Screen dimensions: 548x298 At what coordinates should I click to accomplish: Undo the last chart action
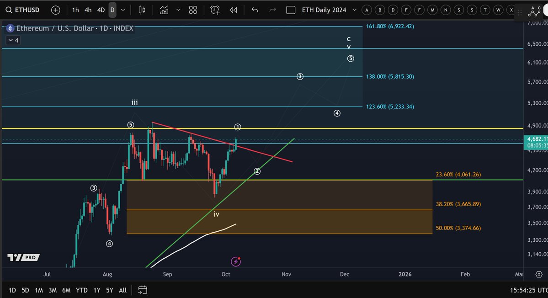point(255,10)
